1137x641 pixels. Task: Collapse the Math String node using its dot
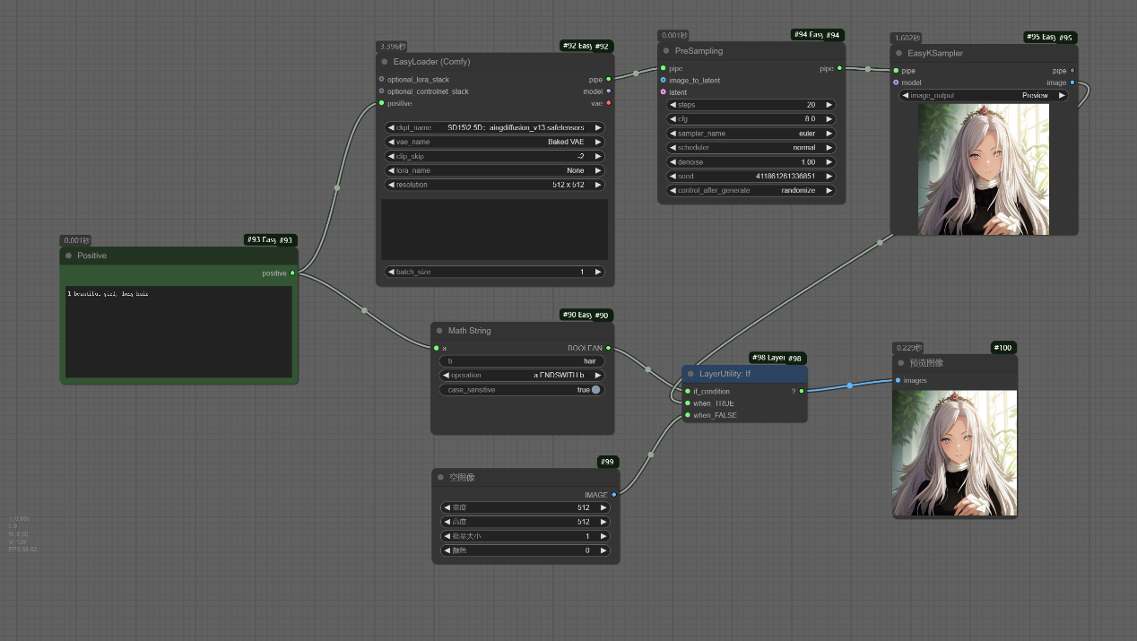tap(439, 331)
